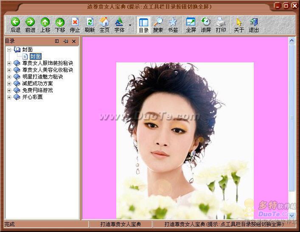This screenshot has width=300, height=232.
Task: Refresh the page with 刷新 icon
Action: (x=90, y=25)
